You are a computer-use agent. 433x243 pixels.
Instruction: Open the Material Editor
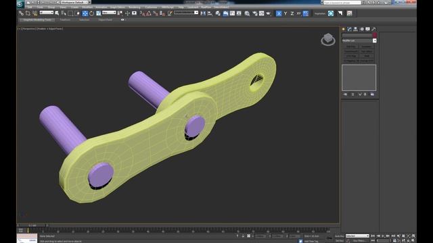pyautogui.click(x=247, y=13)
